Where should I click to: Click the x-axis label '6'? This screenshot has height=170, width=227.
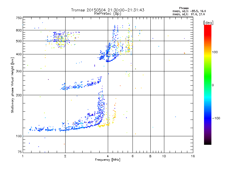(x=133, y=156)
